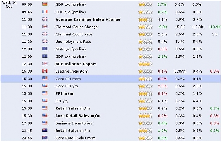Click the French flag at 09:45
221x142 pixels.
point(45,12)
